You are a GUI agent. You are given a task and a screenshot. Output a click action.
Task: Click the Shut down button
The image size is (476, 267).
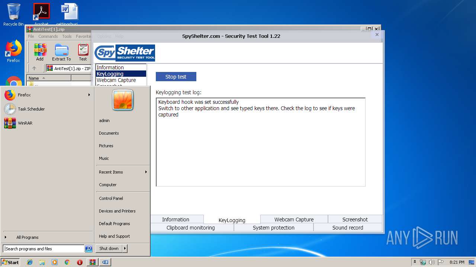109,248
